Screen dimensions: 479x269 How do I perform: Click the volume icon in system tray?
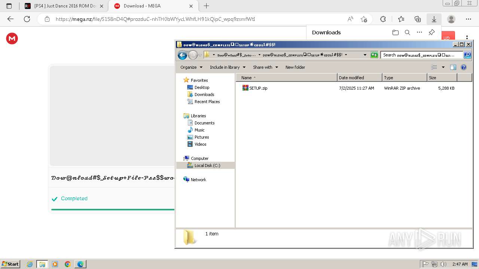(443, 264)
